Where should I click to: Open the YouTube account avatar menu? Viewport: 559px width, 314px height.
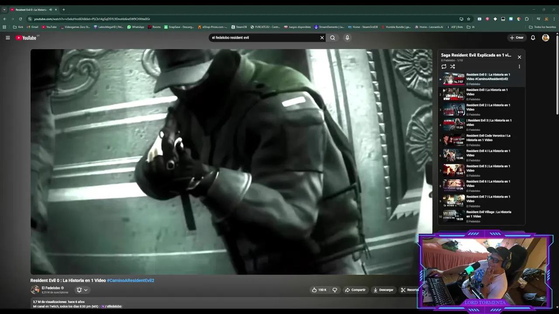[545, 38]
